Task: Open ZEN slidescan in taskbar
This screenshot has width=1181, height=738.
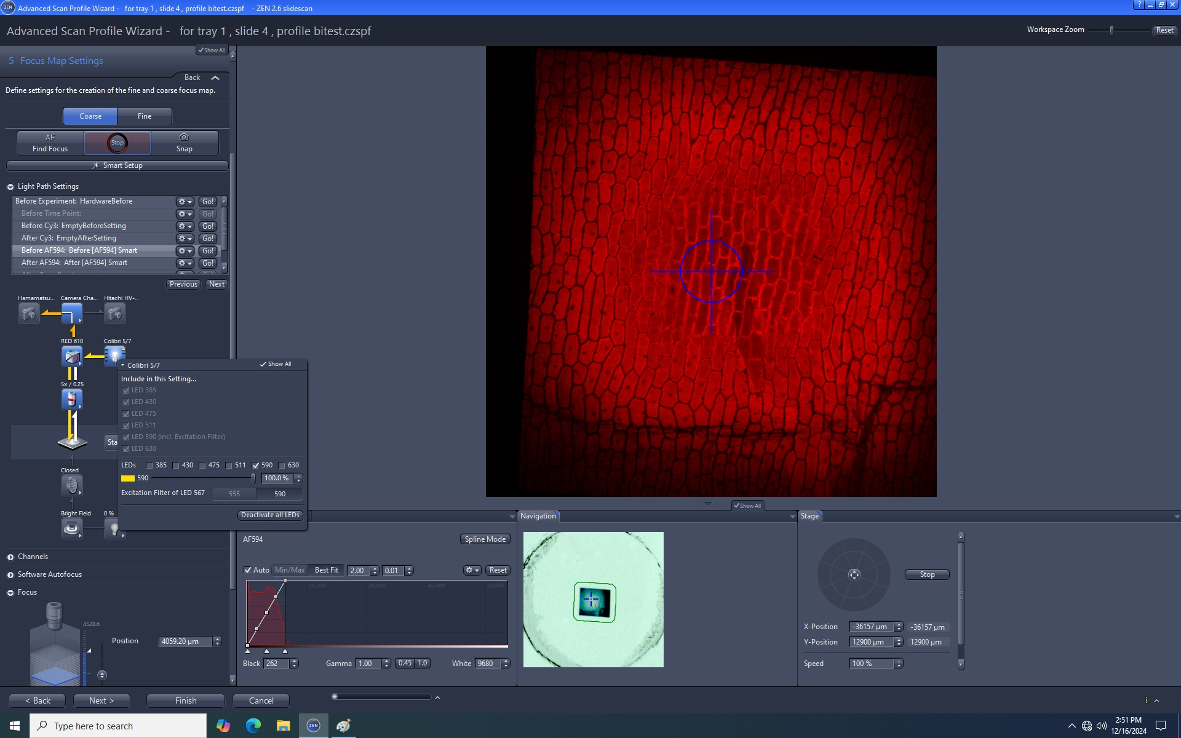Action: point(313,726)
